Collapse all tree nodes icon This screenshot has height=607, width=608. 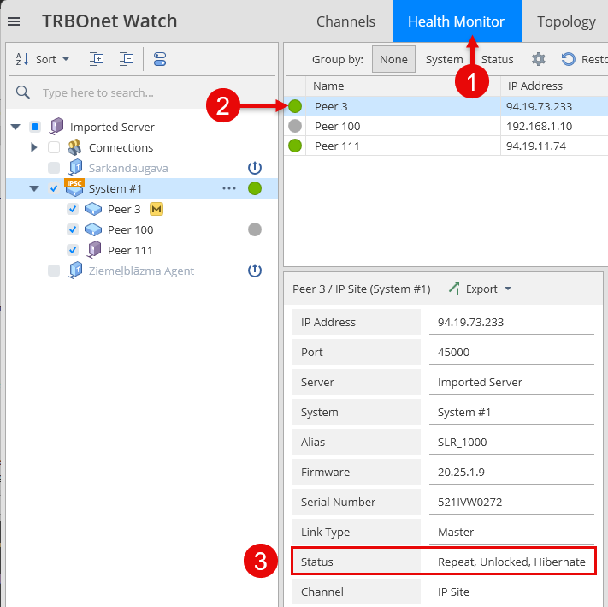(x=127, y=59)
